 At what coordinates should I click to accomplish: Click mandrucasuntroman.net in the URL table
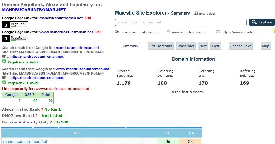25,142
